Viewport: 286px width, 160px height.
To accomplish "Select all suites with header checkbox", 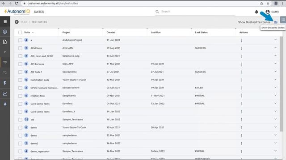I will [x=20, y=32].
